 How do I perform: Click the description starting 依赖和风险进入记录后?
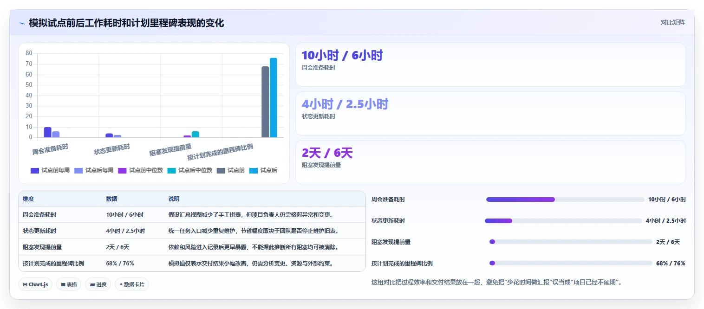(253, 247)
